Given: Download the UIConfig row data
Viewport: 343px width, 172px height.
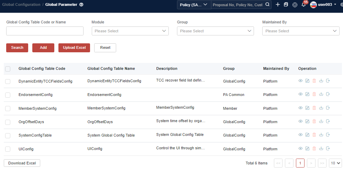Looking at the screenshot, I should point(321,148).
